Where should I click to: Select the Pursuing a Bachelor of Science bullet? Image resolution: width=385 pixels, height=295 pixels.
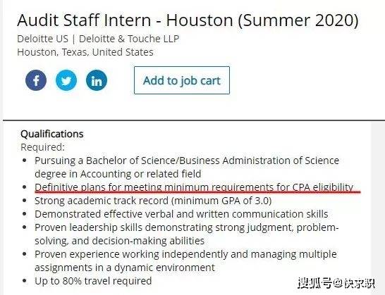(187, 168)
